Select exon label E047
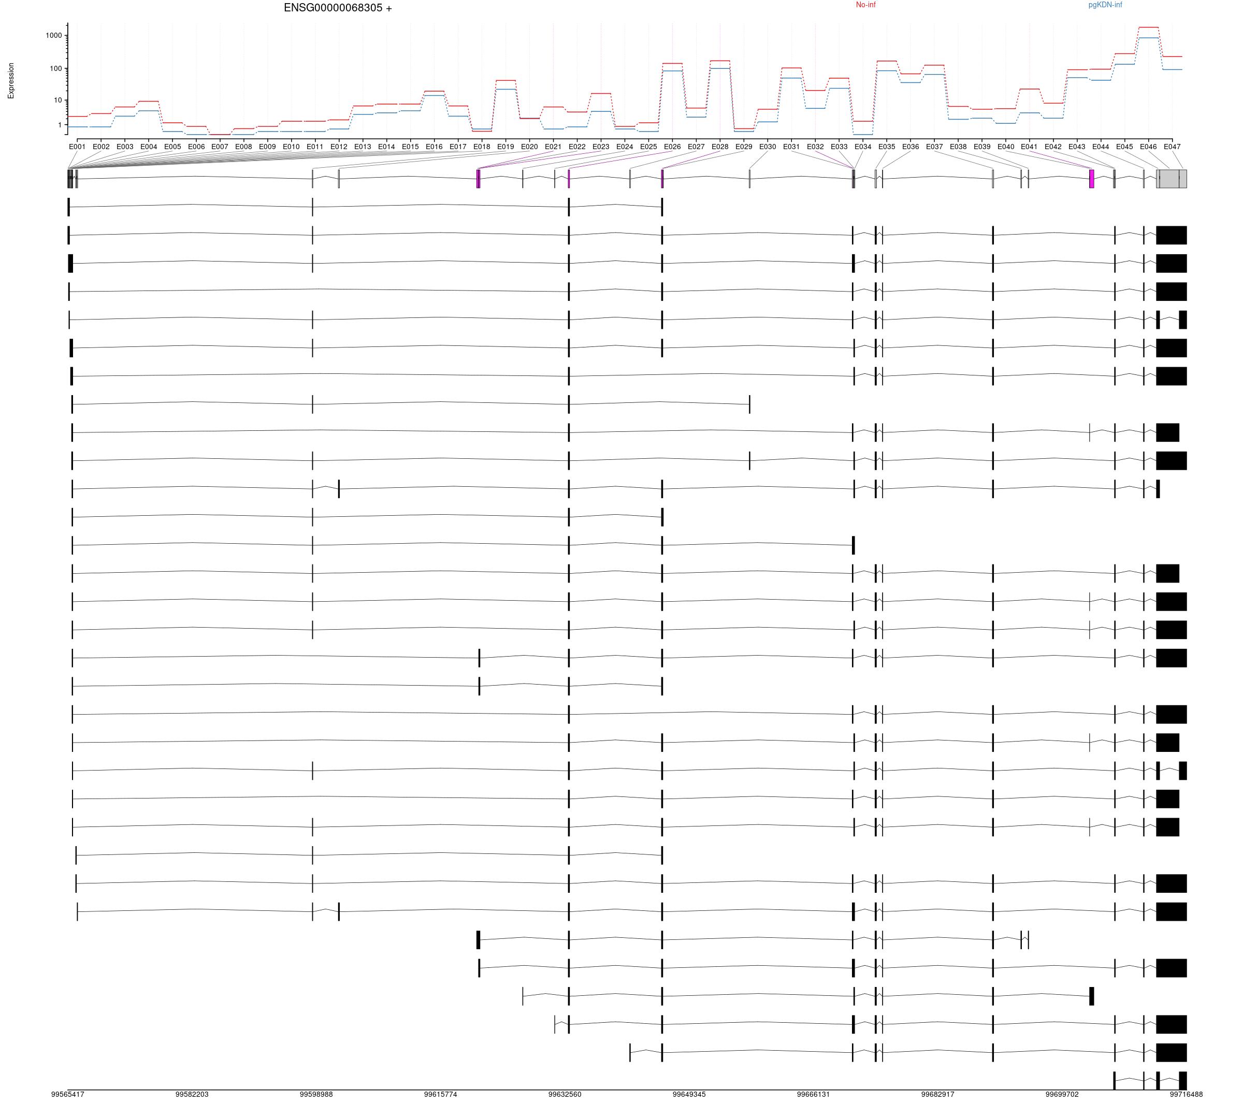 pyautogui.click(x=1172, y=147)
